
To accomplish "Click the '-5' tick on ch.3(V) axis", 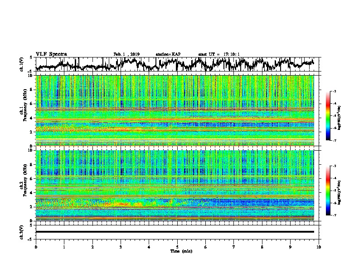I will pyautogui.click(x=31, y=239).
